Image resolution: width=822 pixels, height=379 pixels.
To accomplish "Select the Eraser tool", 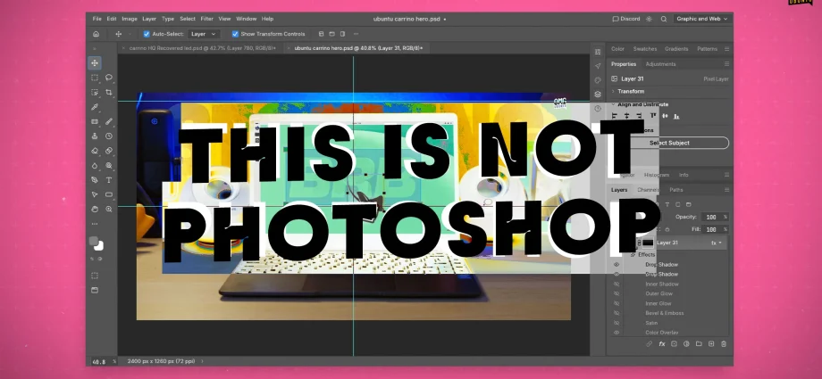I will (x=95, y=151).
